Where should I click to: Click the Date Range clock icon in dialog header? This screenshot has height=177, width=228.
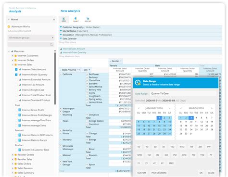point(138,83)
